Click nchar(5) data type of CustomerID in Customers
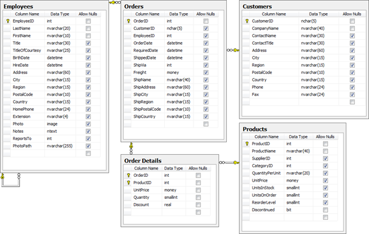 click(308, 21)
